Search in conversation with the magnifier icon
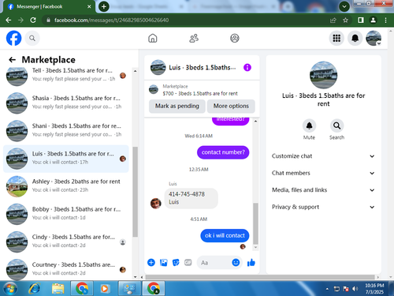This screenshot has width=394, height=296. click(x=336, y=126)
